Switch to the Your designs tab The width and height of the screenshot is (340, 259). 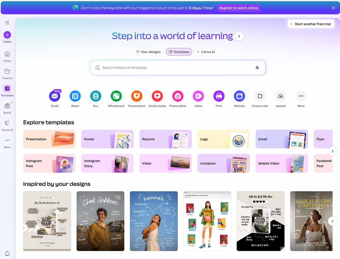point(149,52)
